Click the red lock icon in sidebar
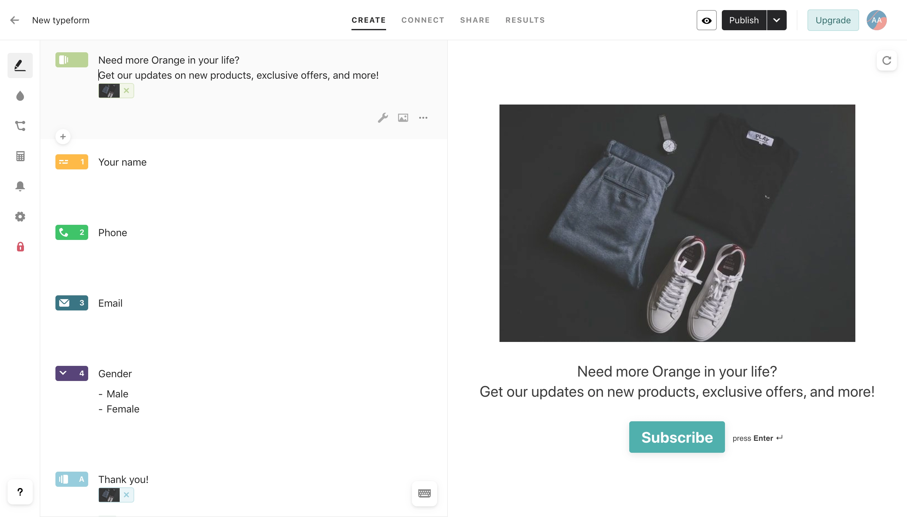The image size is (907, 517). (20, 247)
